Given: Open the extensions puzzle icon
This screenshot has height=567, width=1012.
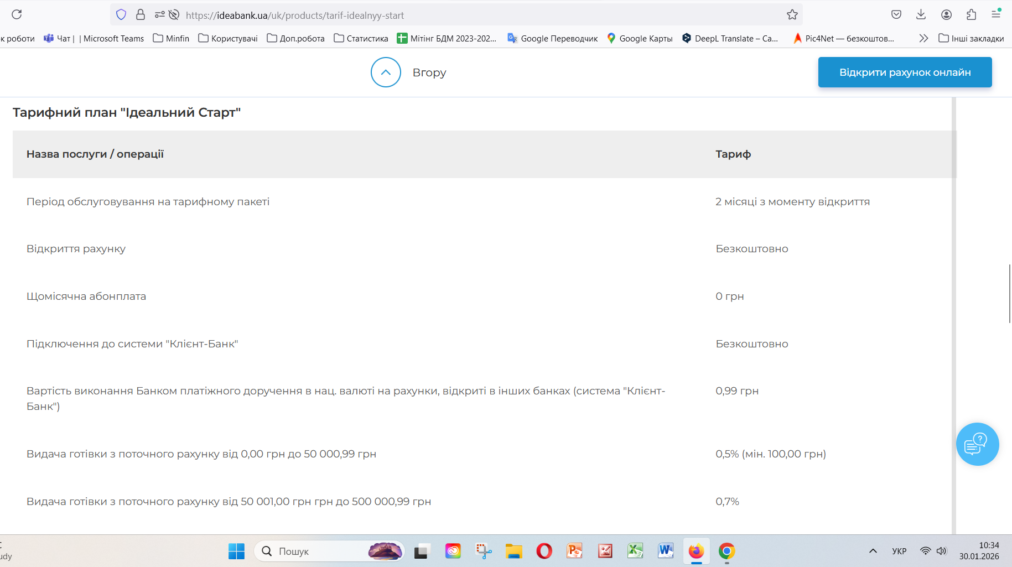Looking at the screenshot, I should 971,15.
